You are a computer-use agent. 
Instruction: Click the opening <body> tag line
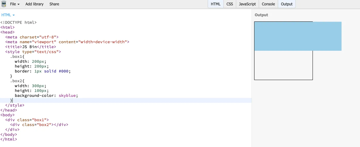click(7, 115)
